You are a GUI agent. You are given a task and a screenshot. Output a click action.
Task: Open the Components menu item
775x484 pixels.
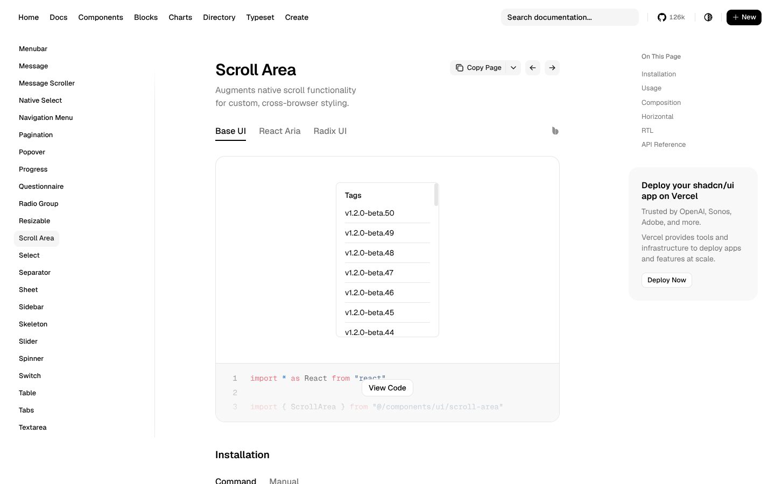click(x=101, y=17)
